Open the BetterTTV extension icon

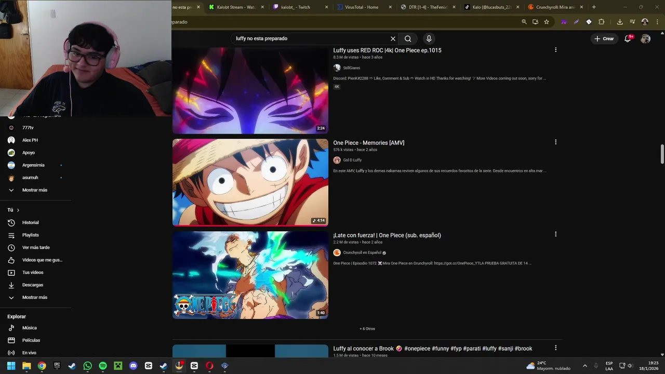pyautogui.click(x=589, y=22)
